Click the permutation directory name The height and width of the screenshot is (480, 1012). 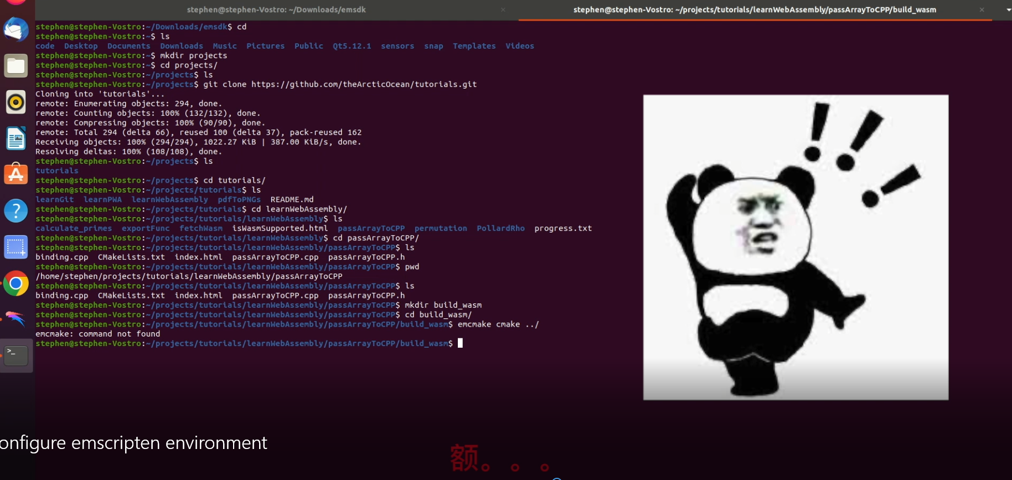[x=441, y=228]
